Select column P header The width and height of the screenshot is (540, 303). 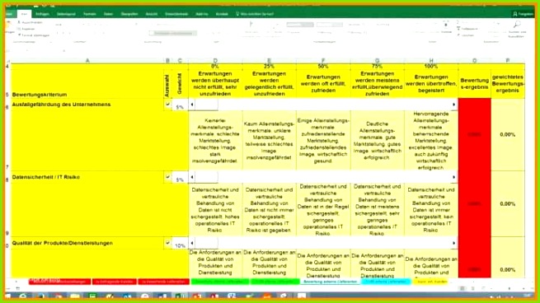[508, 61]
